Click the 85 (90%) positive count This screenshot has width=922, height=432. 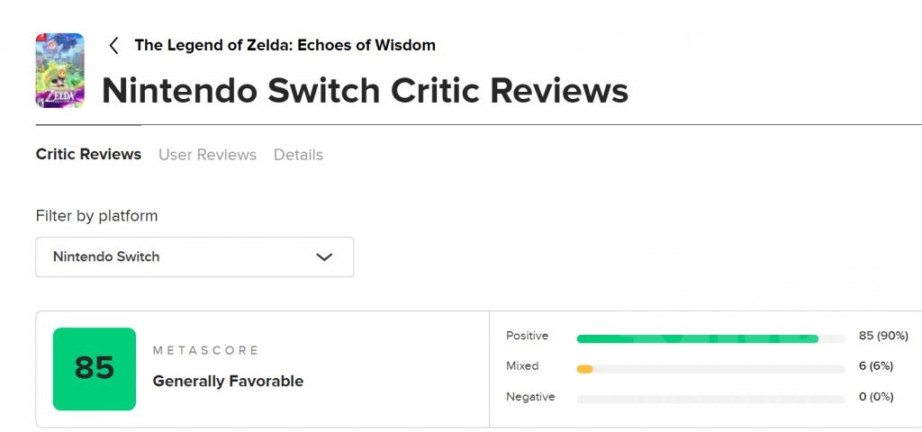point(883,336)
